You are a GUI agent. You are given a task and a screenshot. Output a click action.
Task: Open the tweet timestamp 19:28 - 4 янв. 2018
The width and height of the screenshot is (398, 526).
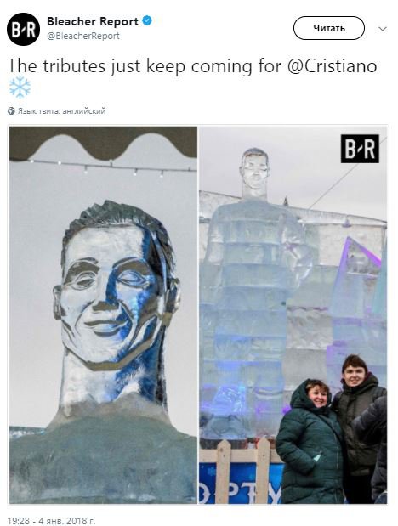pos(51,521)
